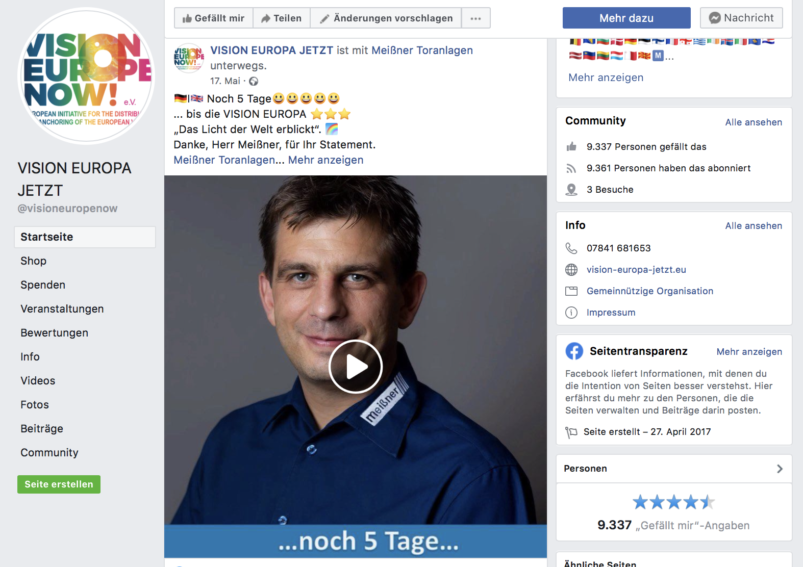The height and width of the screenshot is (567, 803).
Task: Open Meißner Toranlagen tagged page link
Action: 422,50
